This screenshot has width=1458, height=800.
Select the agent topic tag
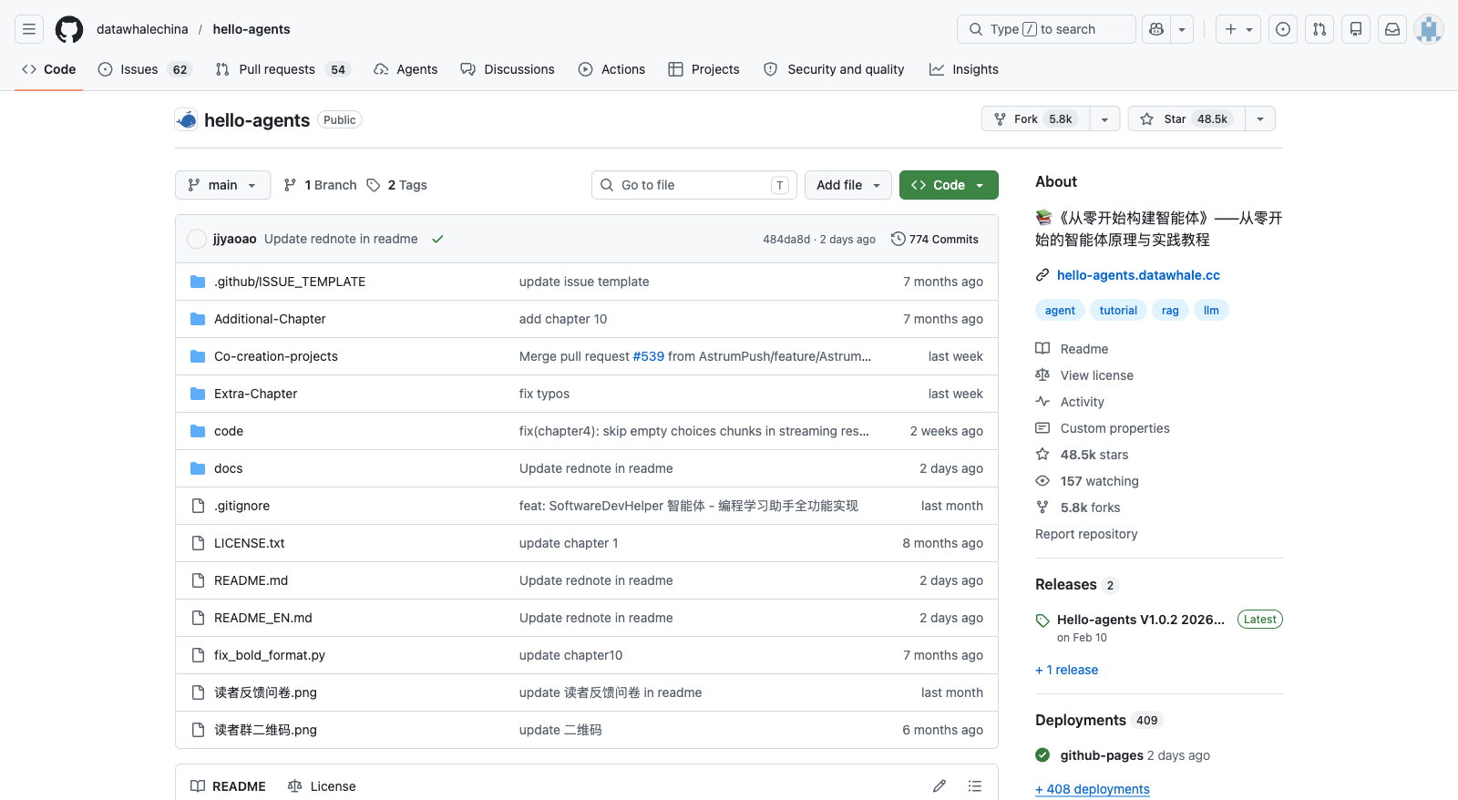click(1060, 311)
